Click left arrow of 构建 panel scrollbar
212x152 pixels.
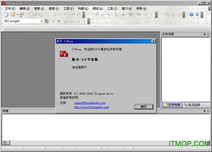(4, 142)
